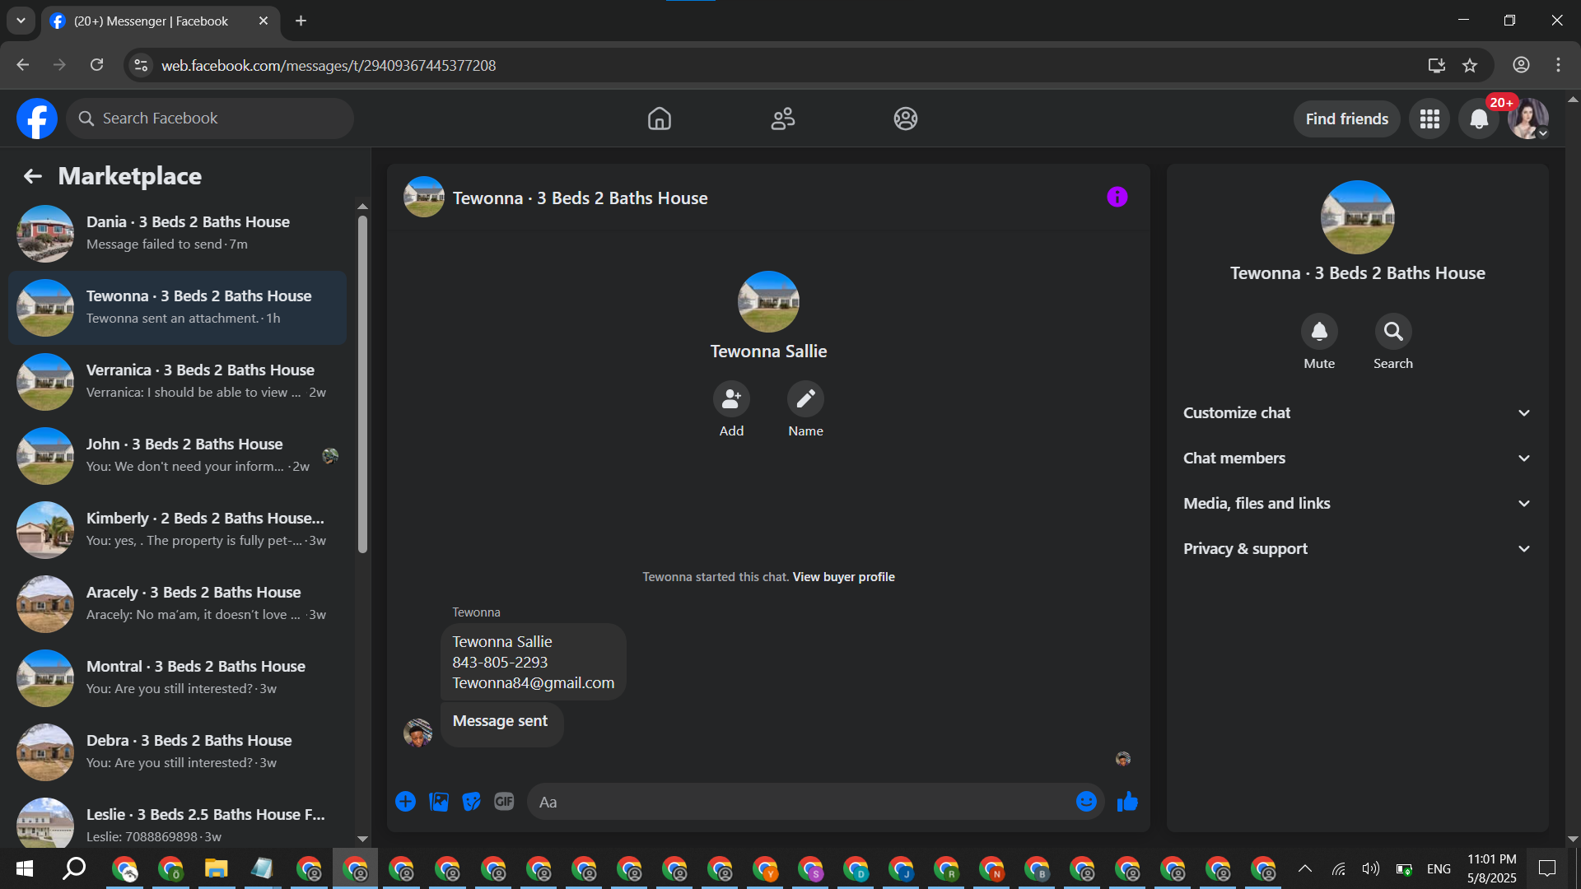Viewport: 1581px width, 889px height.
Task: Open Montral 3 Beds 2 Baths House chat
Action: (x=177, y=678)
